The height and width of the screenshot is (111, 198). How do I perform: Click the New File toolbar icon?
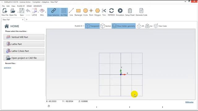coord(5,12)
